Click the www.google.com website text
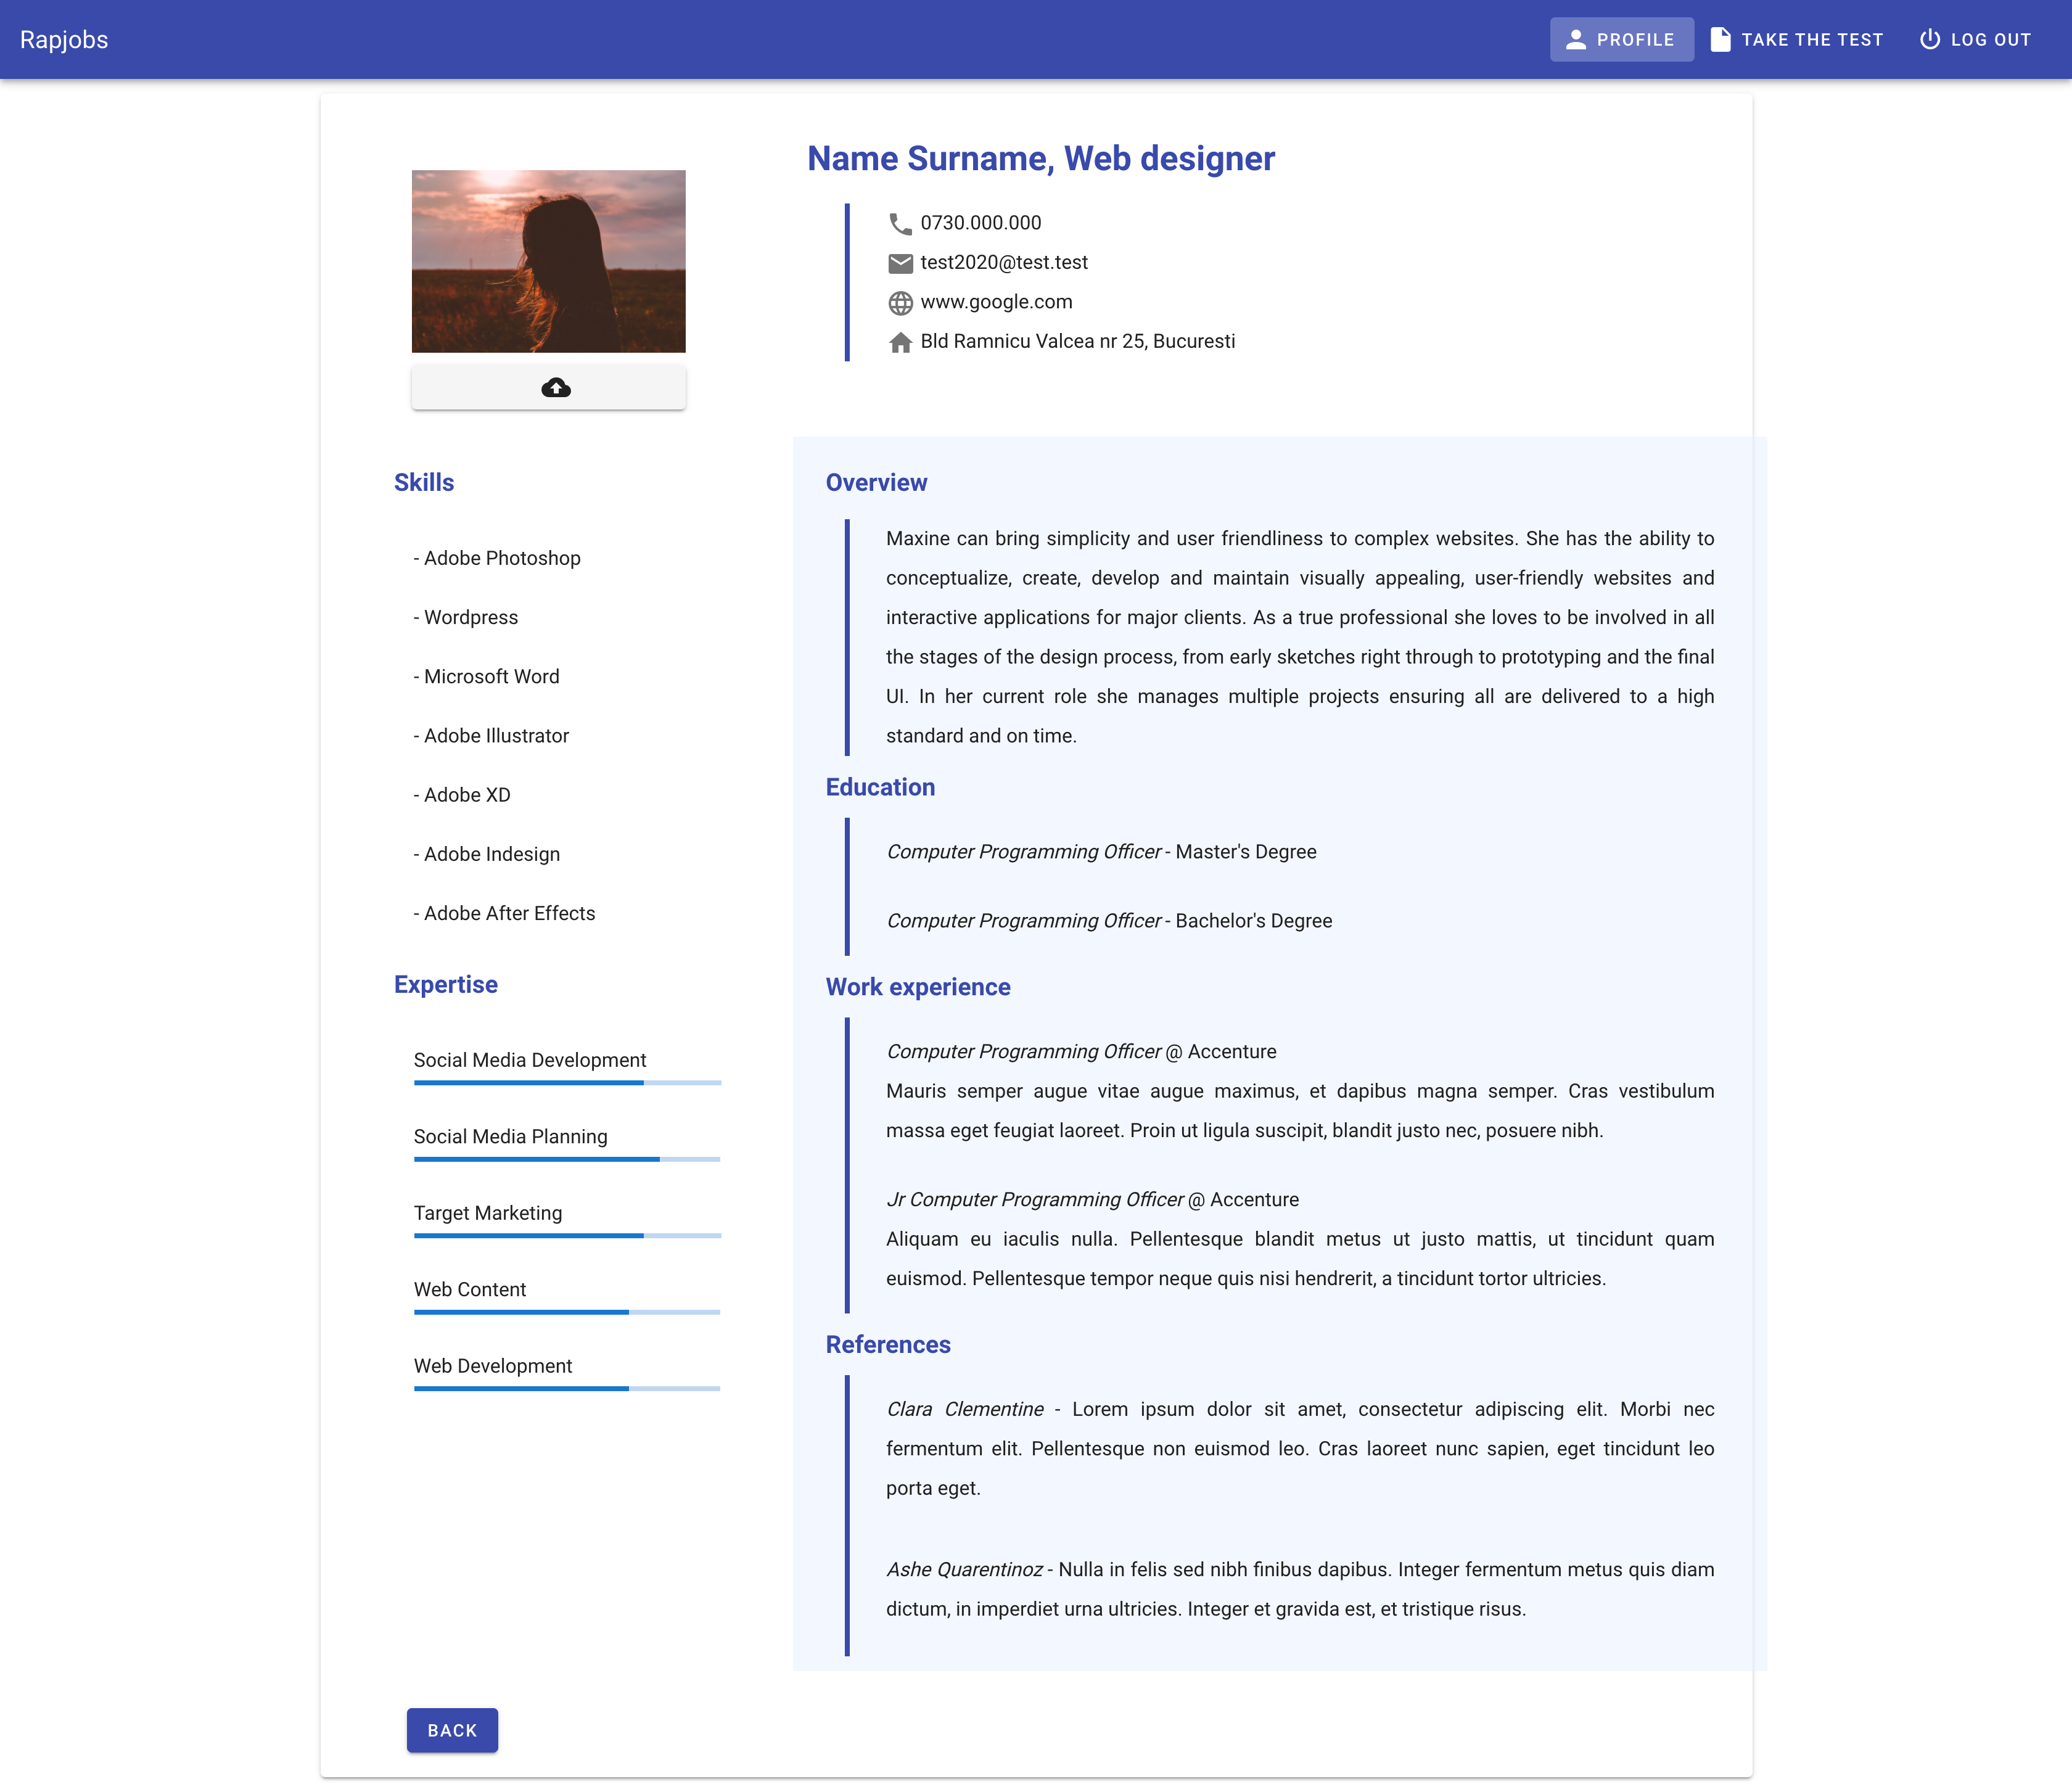 (996, 302)
